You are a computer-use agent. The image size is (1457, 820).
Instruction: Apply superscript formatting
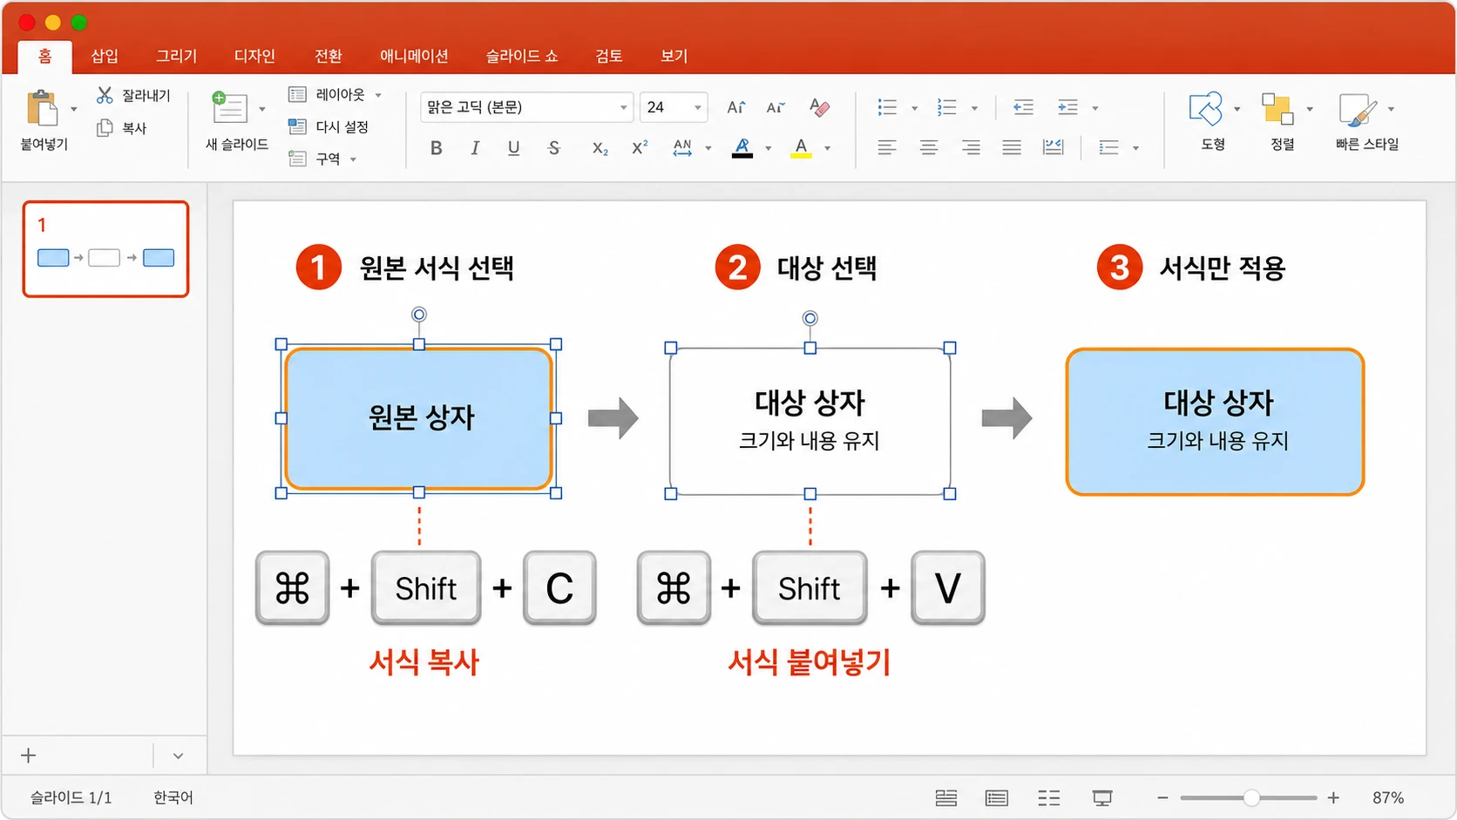pos(640,147)
